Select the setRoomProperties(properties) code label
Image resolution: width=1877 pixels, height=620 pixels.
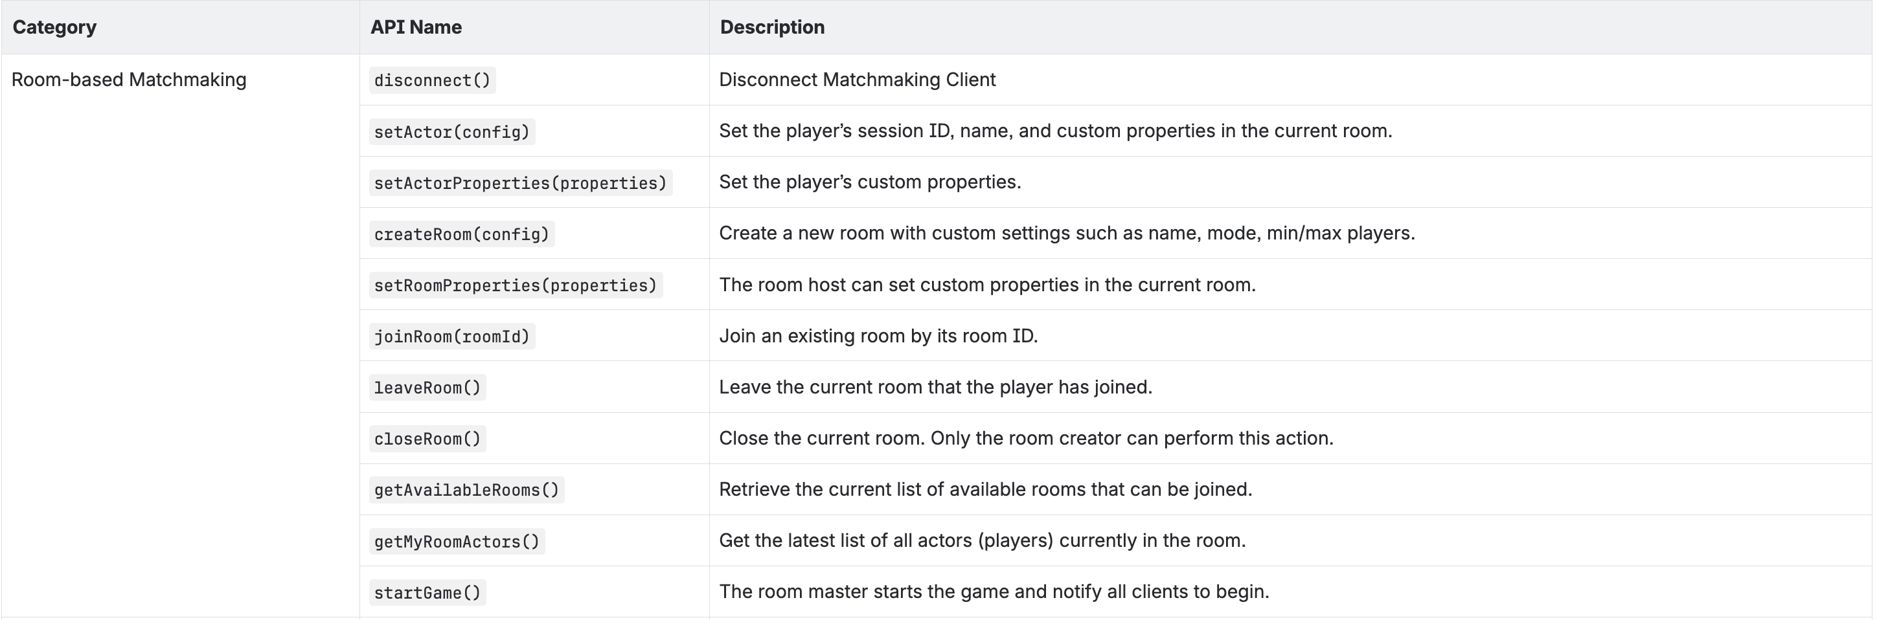click(x=515, y=285)
